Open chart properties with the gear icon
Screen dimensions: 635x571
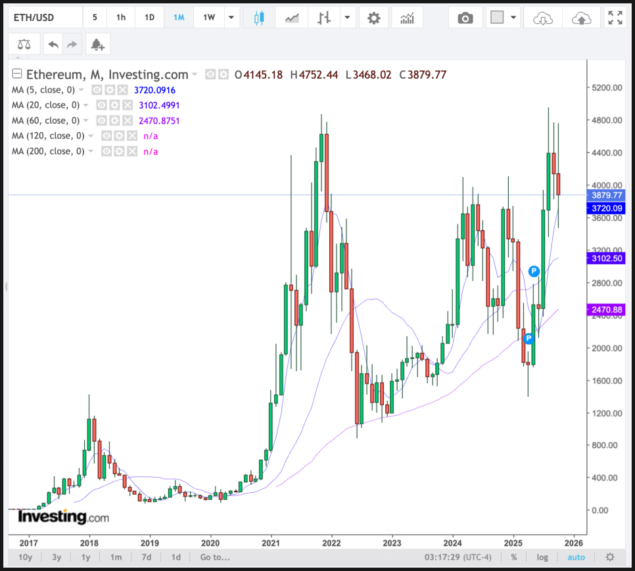point(373,18)
